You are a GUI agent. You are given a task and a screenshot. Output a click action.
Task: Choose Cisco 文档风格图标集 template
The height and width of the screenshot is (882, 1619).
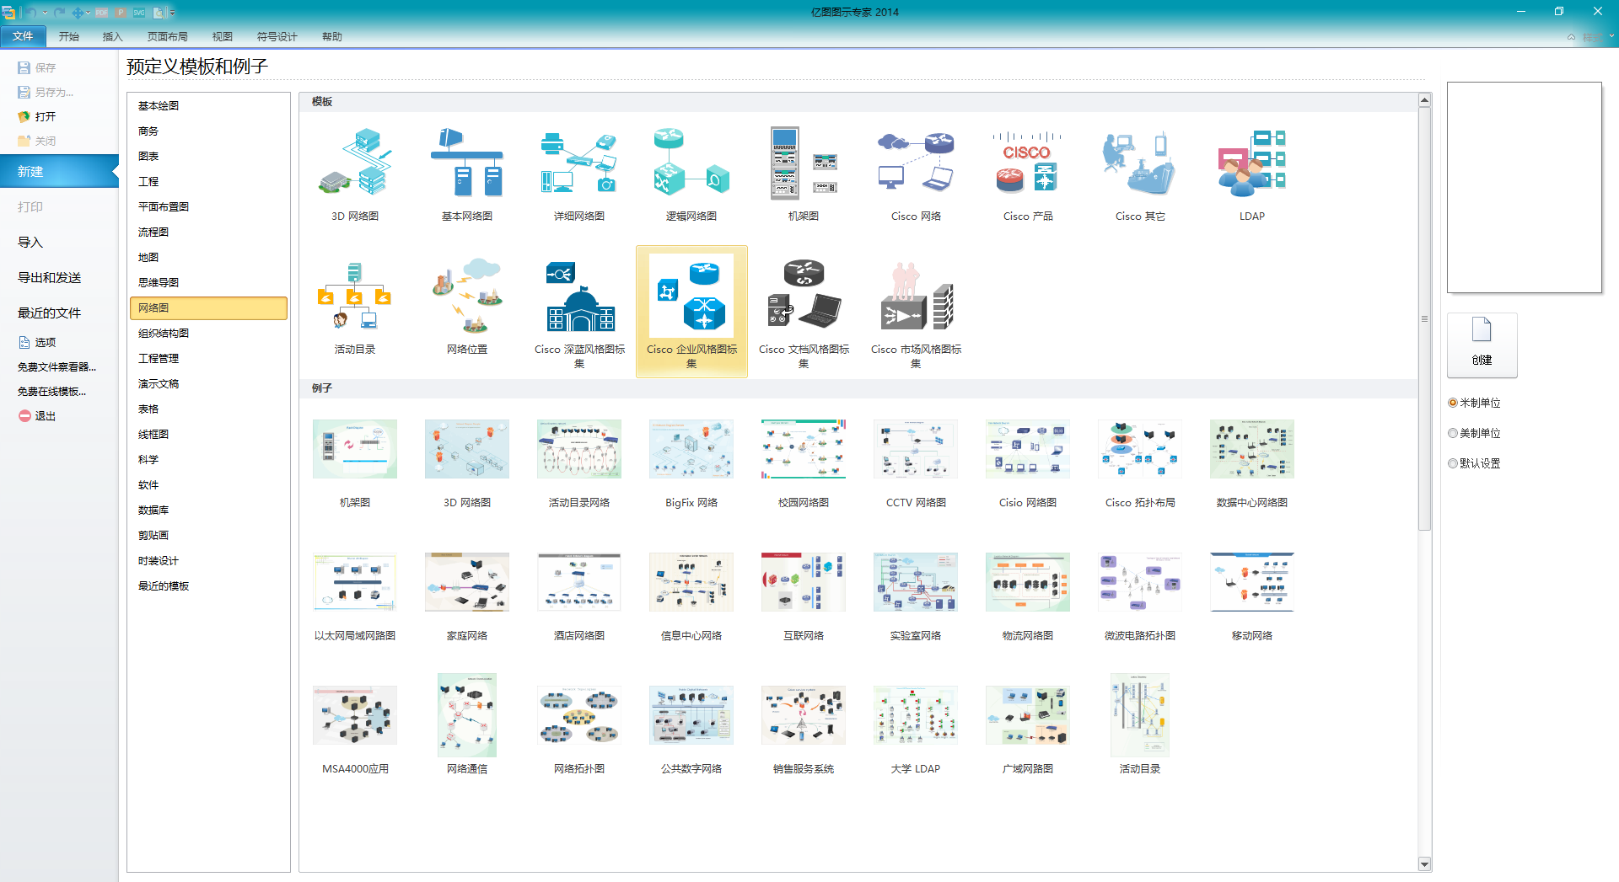tap(803, 313)
